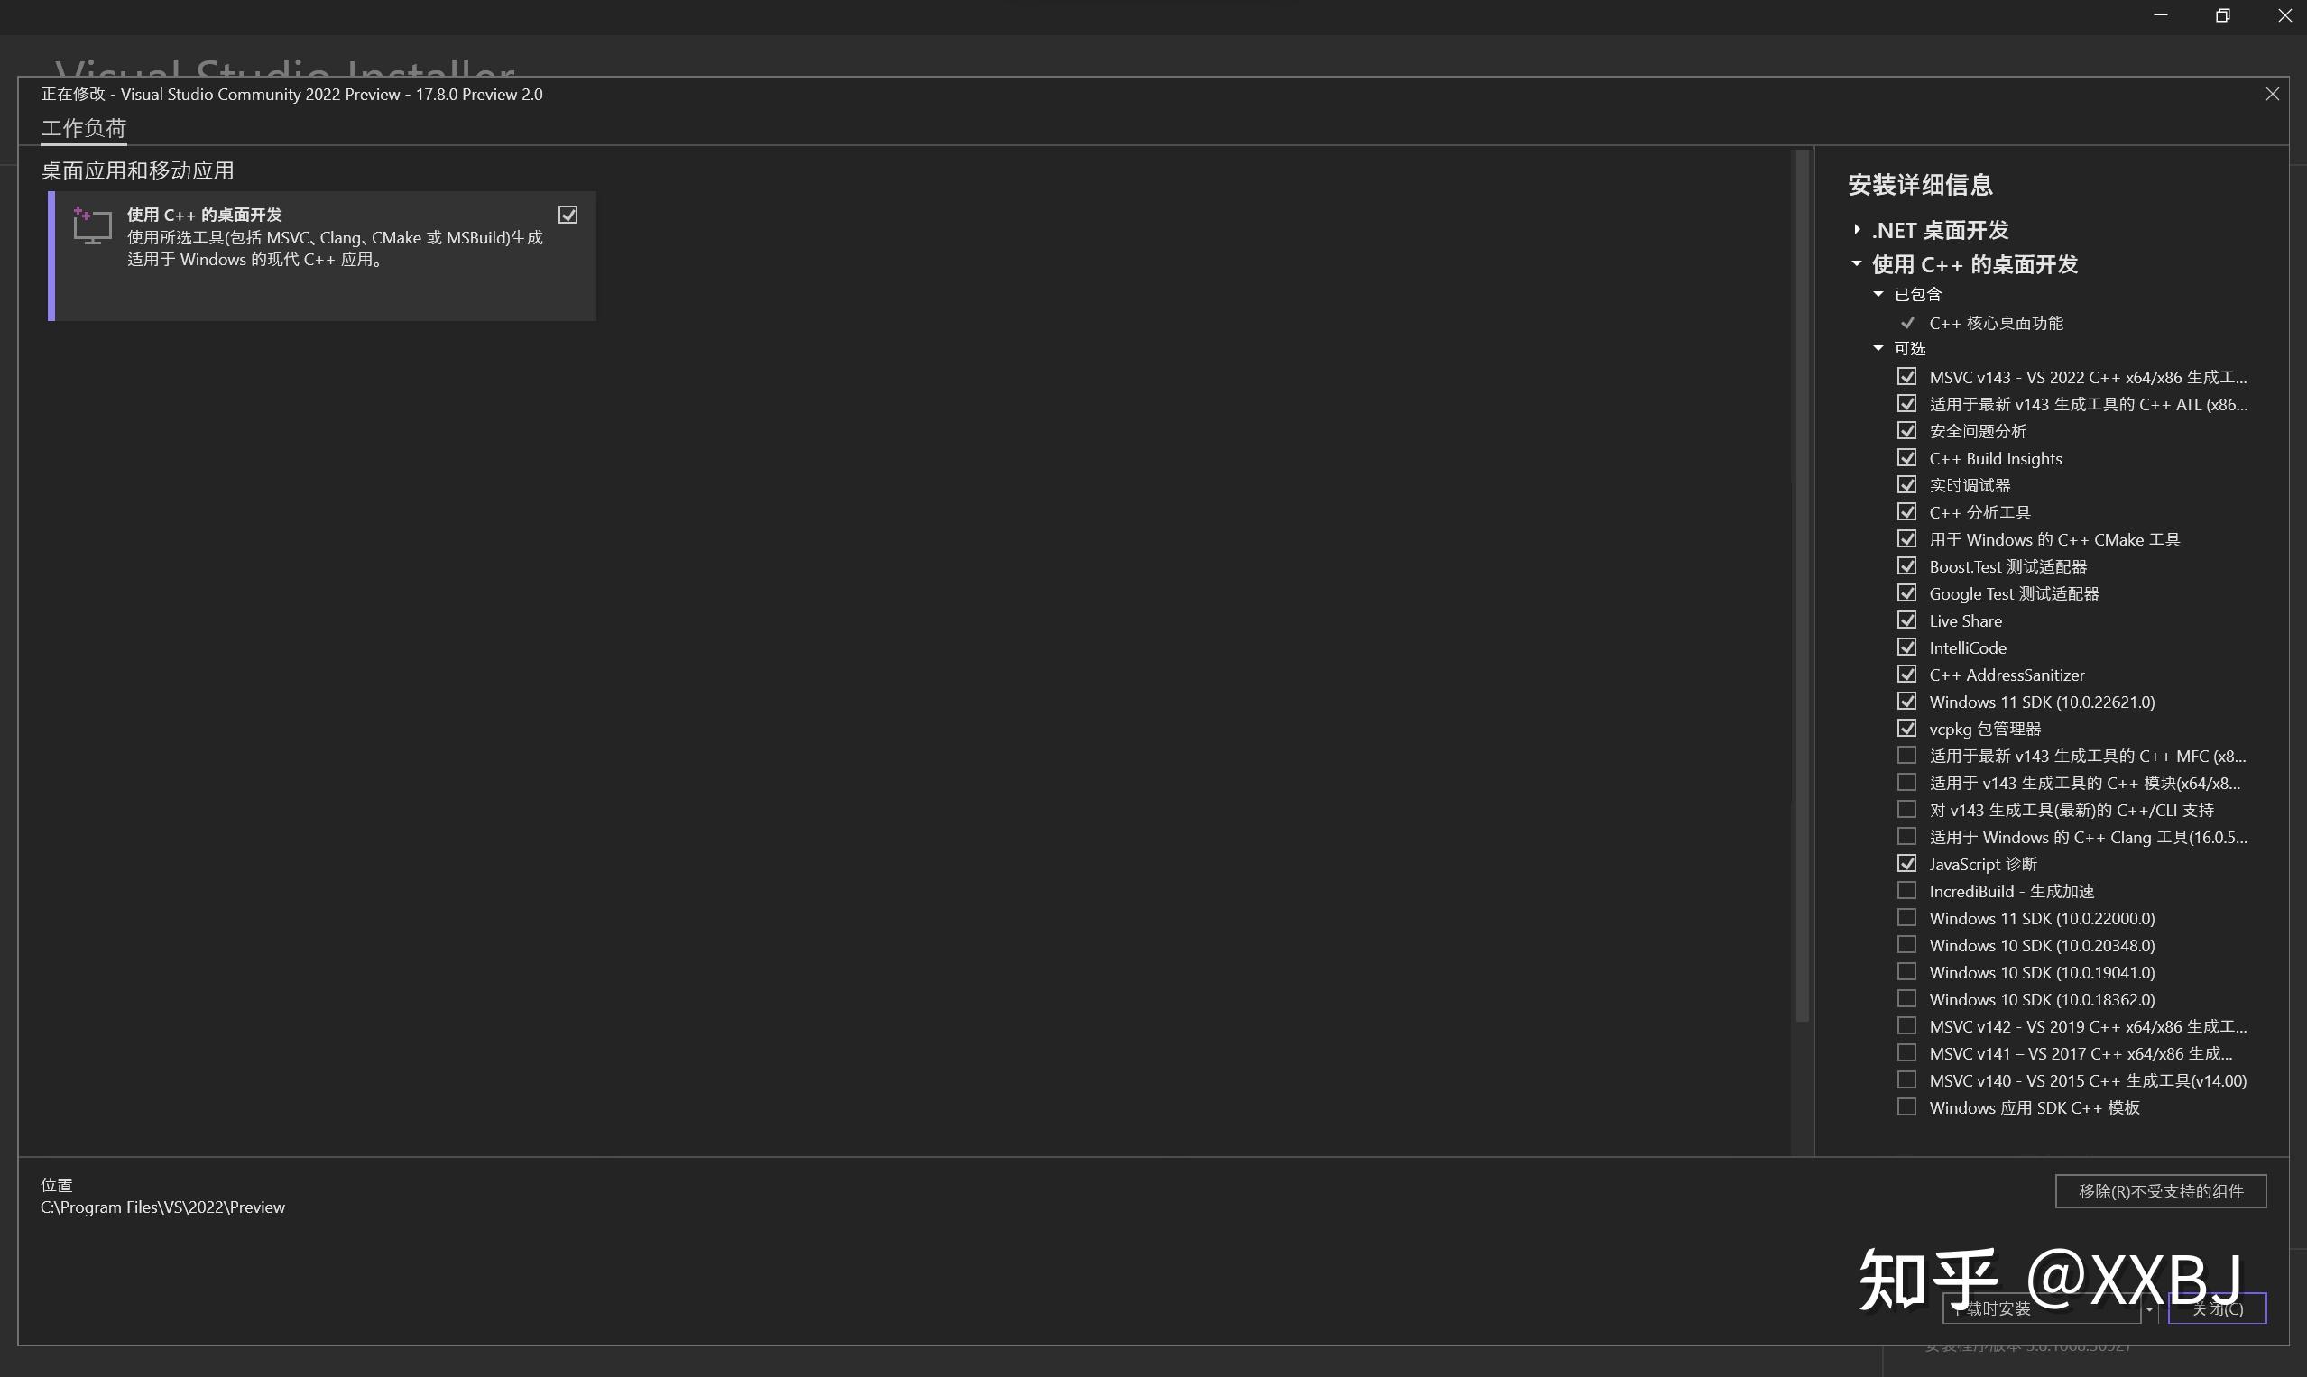2307x1377 pixels.
Task: Collapse the 可选 optional components group
Action: pyautogui.click(x=1878, y=349)
